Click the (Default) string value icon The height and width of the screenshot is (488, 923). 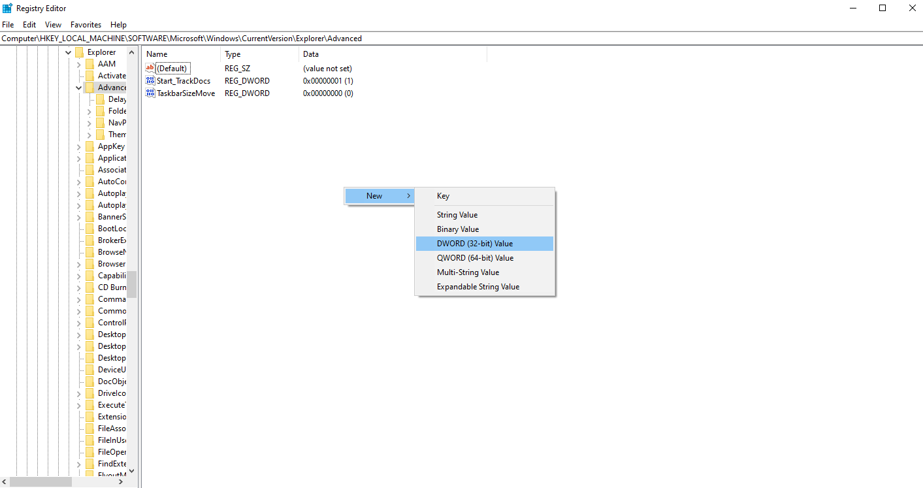click(150, 68)
